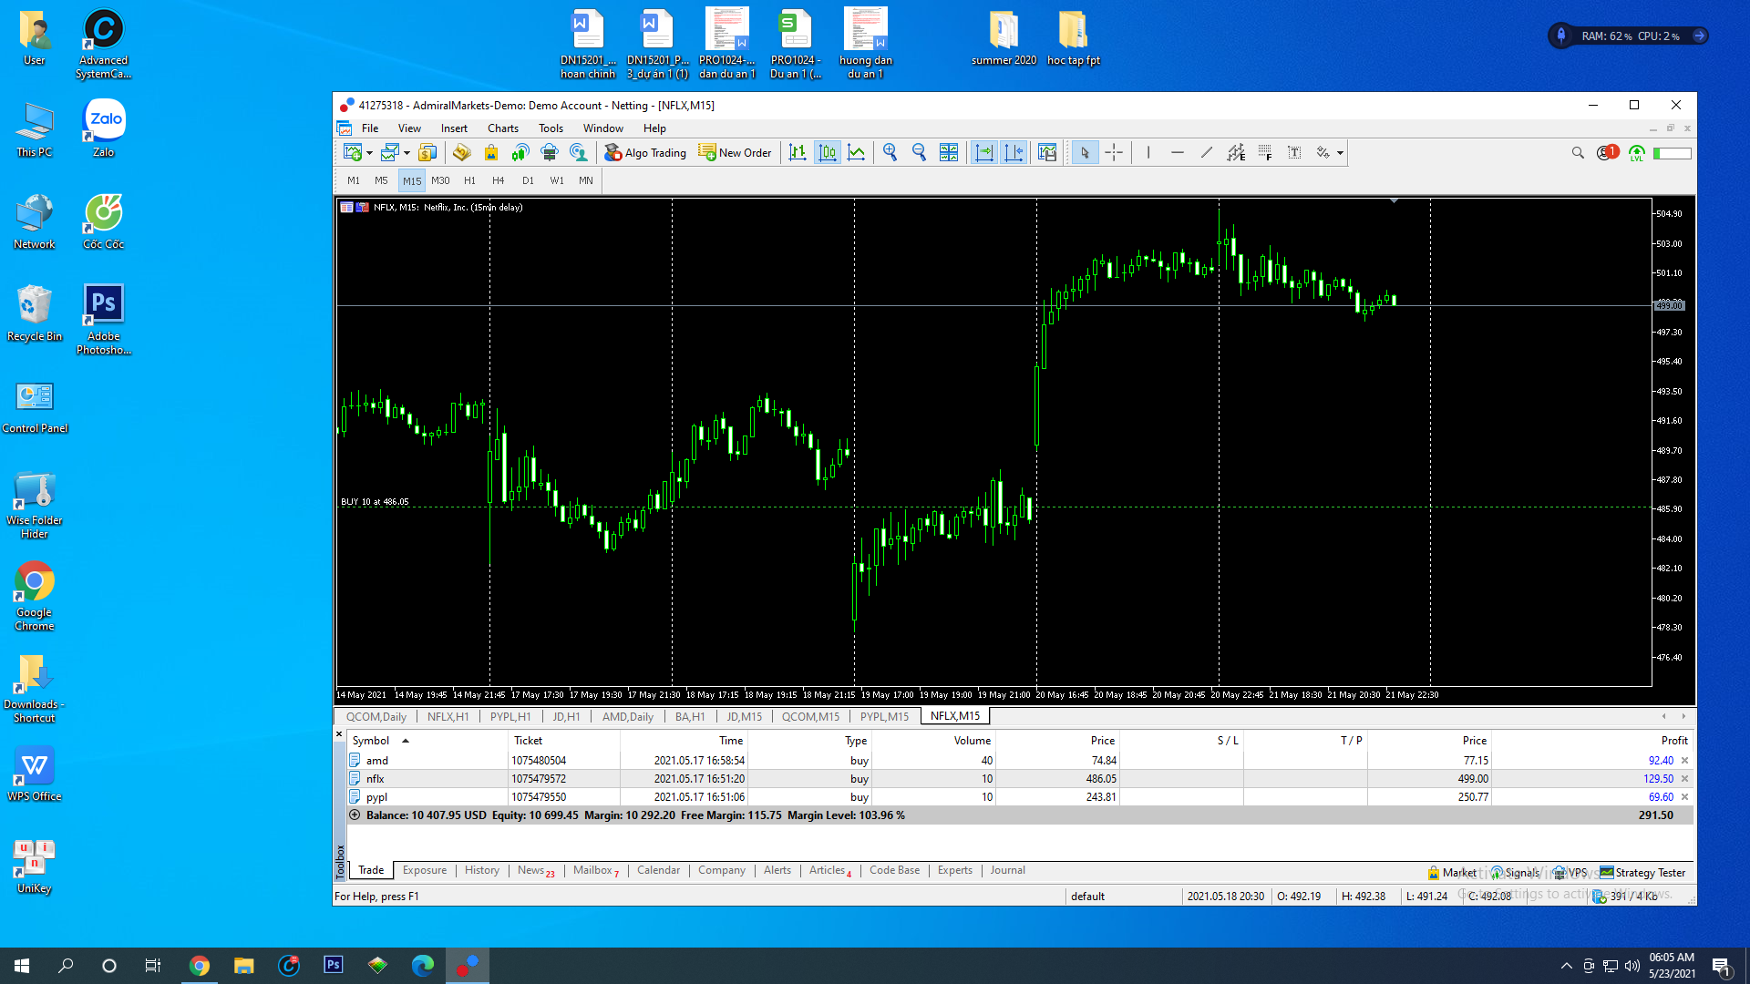Toggle chart auto scroll to end
The width and height of the screenshot is (1750, 984).
(x=984, y=153)
